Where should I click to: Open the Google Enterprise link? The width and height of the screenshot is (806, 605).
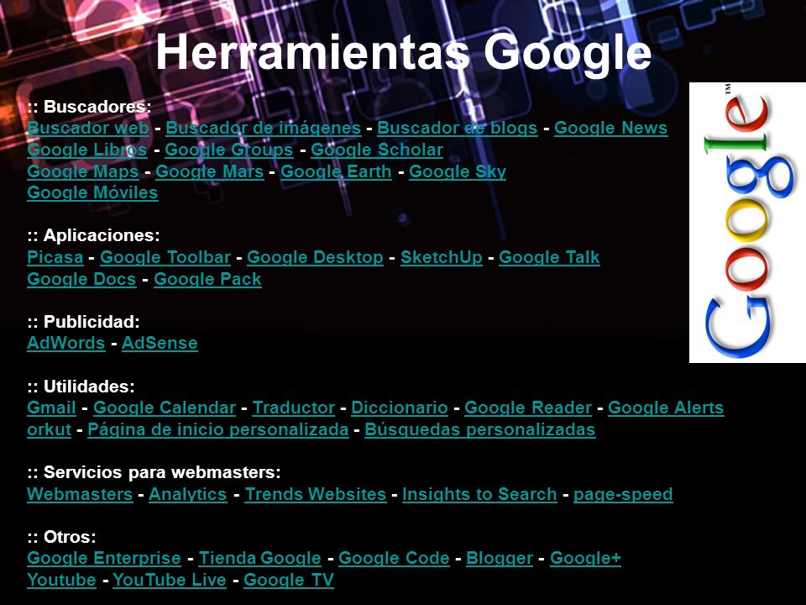click(x=104, y=558)
